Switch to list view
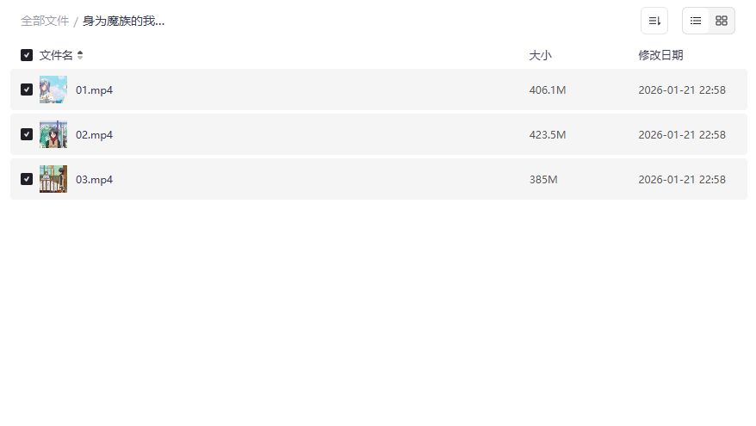Image resolution: width=756 pixels, height=426 pixels. tap(696, 21)
